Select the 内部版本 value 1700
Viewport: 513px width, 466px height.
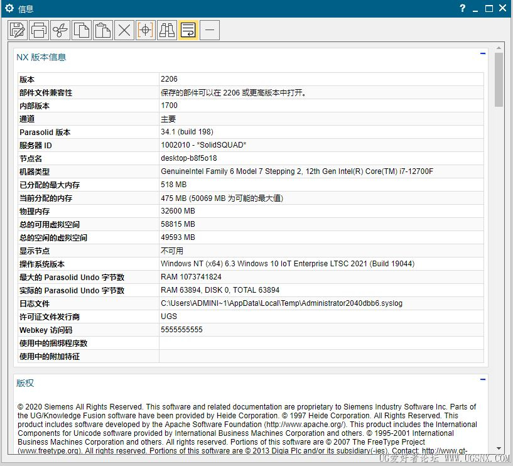169,106
